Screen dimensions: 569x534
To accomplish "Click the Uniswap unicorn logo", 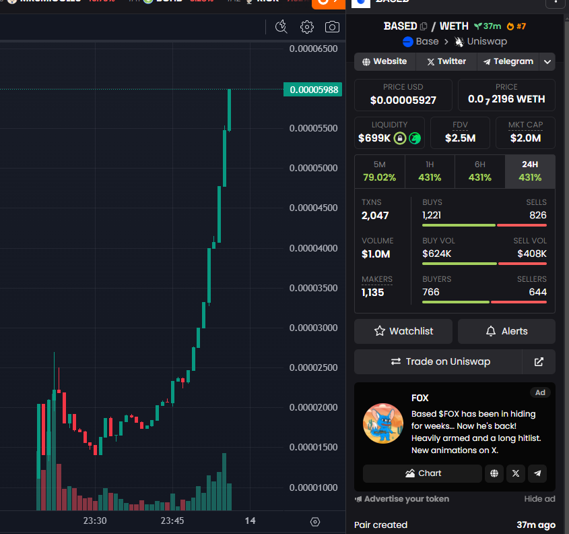I will (x=459, y=42).
